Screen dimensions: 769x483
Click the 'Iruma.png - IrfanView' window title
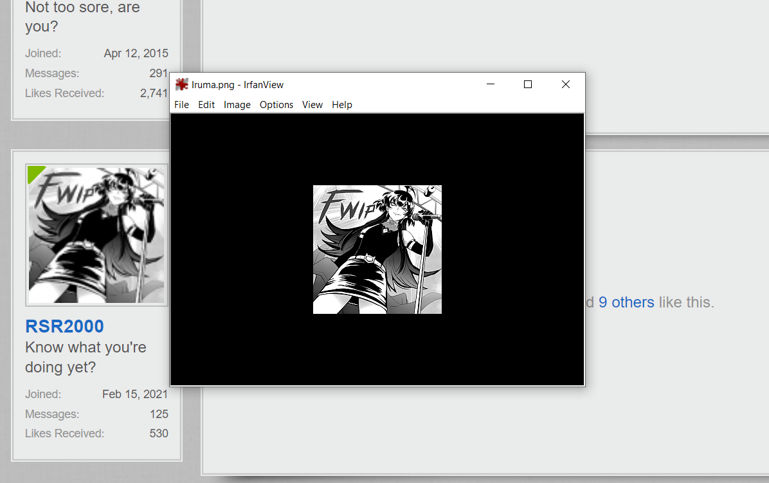point(237,85)
